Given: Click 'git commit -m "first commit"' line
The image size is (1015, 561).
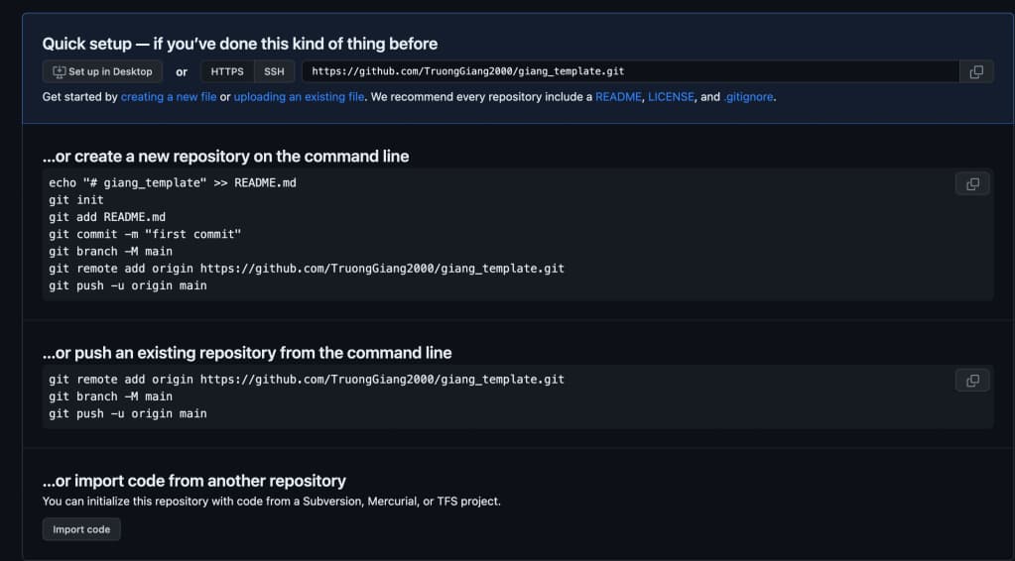Looking at the screenshot, I should 145,234.
